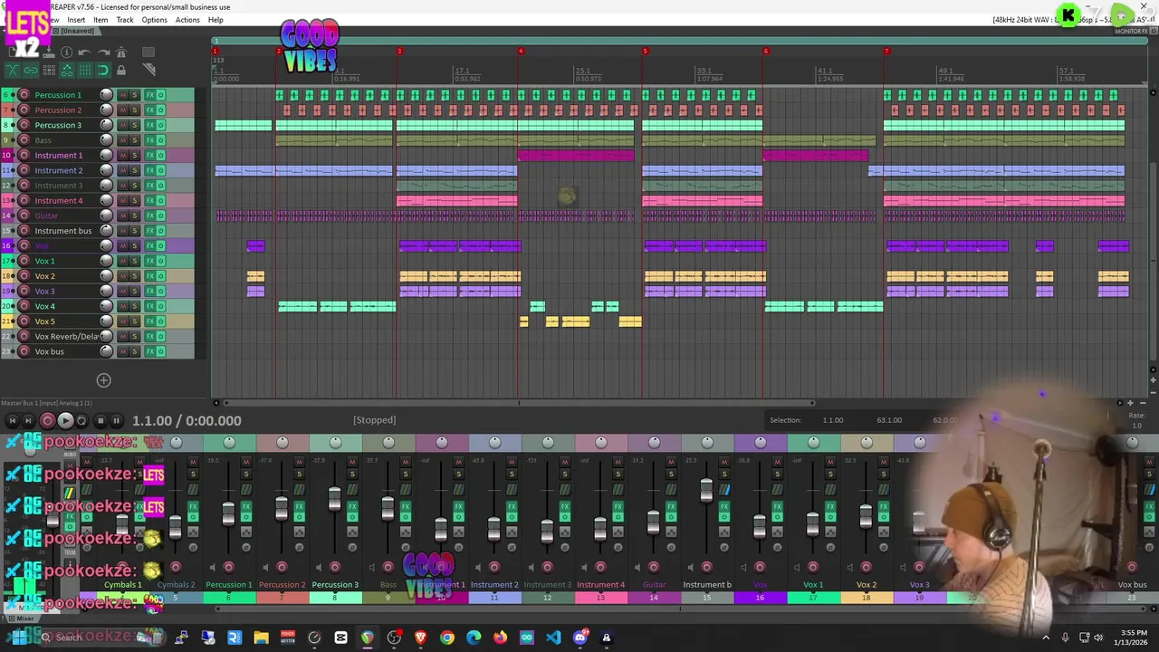This screenshot has height=652, width=1159.
Task: Click the Pause transport button
Action: click(x=117, y=420)
